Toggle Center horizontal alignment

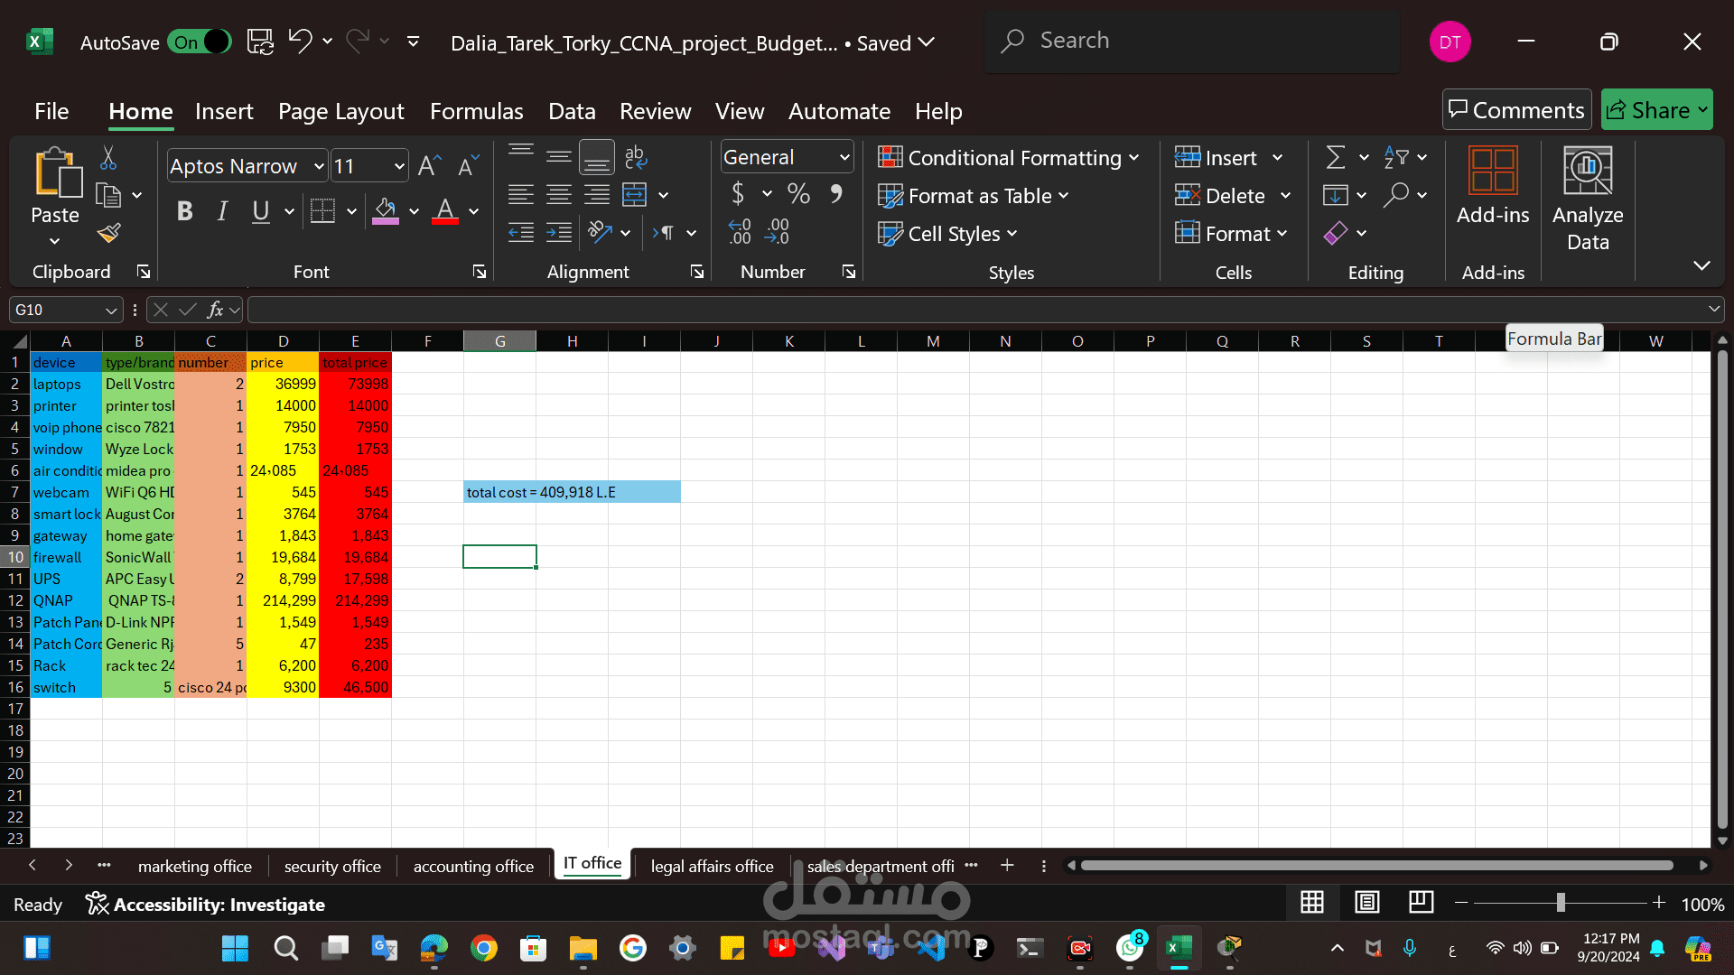[559, 195]
